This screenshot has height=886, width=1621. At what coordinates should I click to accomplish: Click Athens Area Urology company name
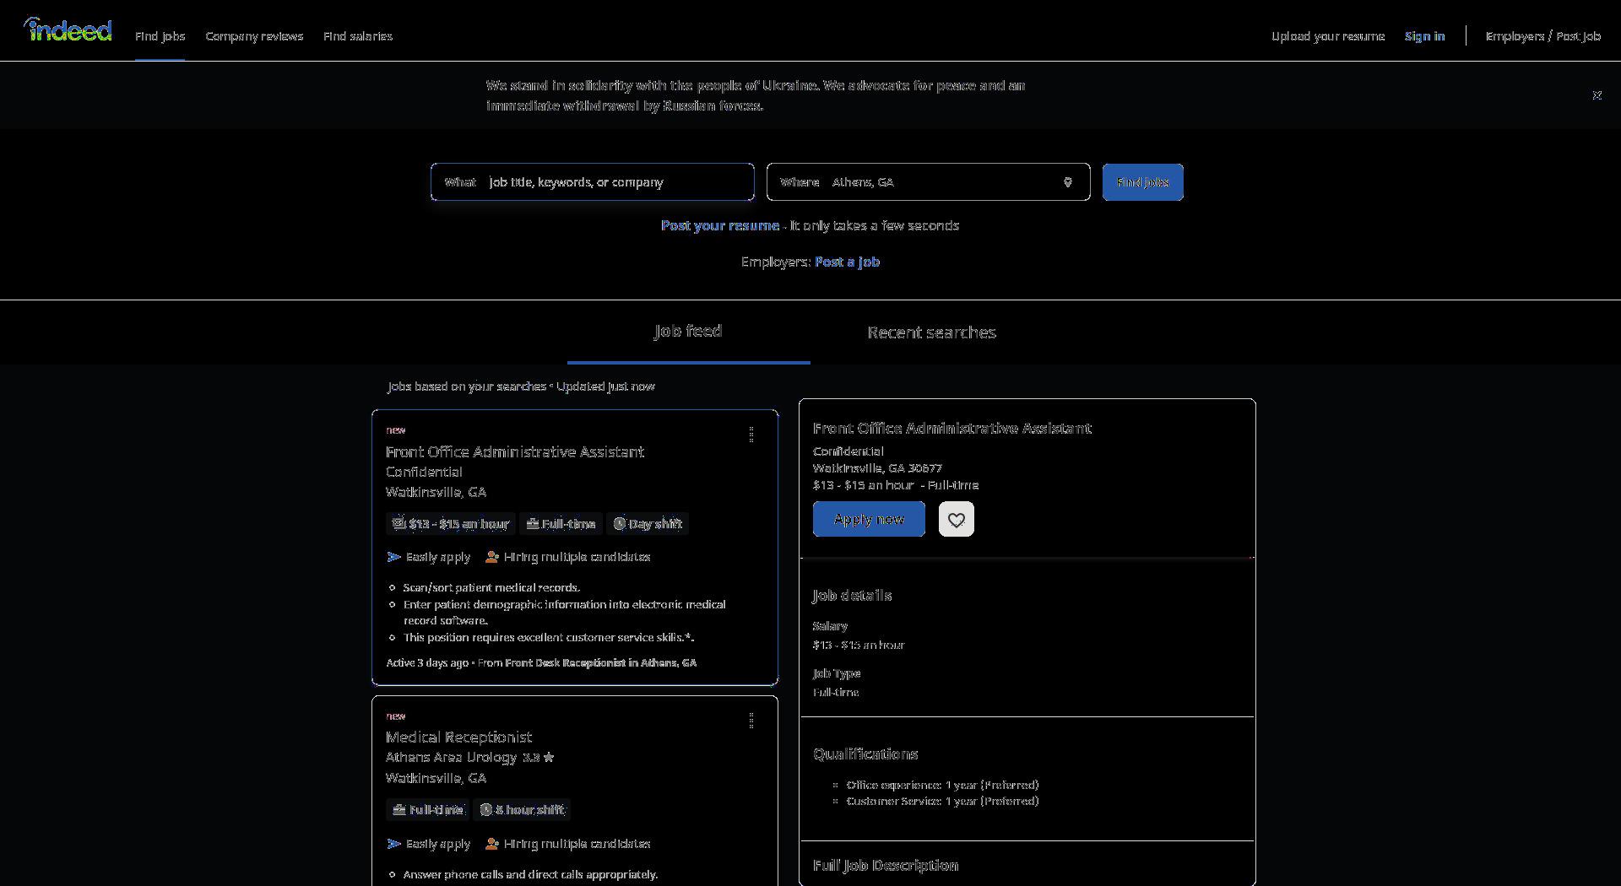451,758
